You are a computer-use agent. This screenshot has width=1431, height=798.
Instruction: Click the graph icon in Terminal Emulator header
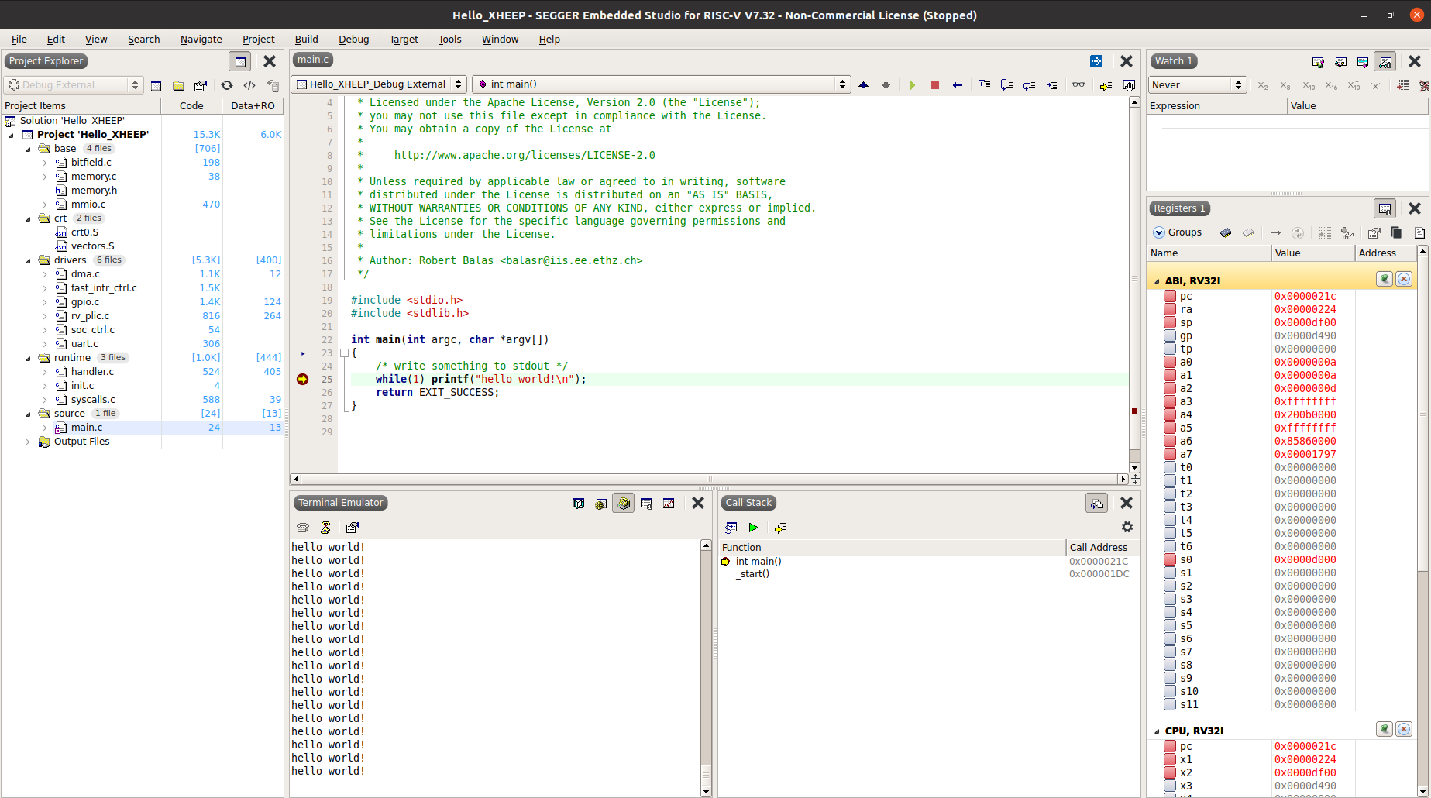click(669, 504)
